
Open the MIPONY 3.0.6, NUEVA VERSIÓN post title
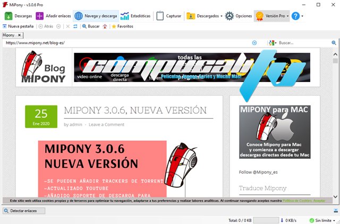(135, 110)
